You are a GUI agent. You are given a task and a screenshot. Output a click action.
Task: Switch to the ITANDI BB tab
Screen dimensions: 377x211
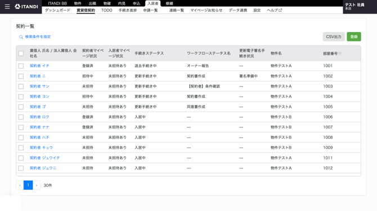(57, 3)
